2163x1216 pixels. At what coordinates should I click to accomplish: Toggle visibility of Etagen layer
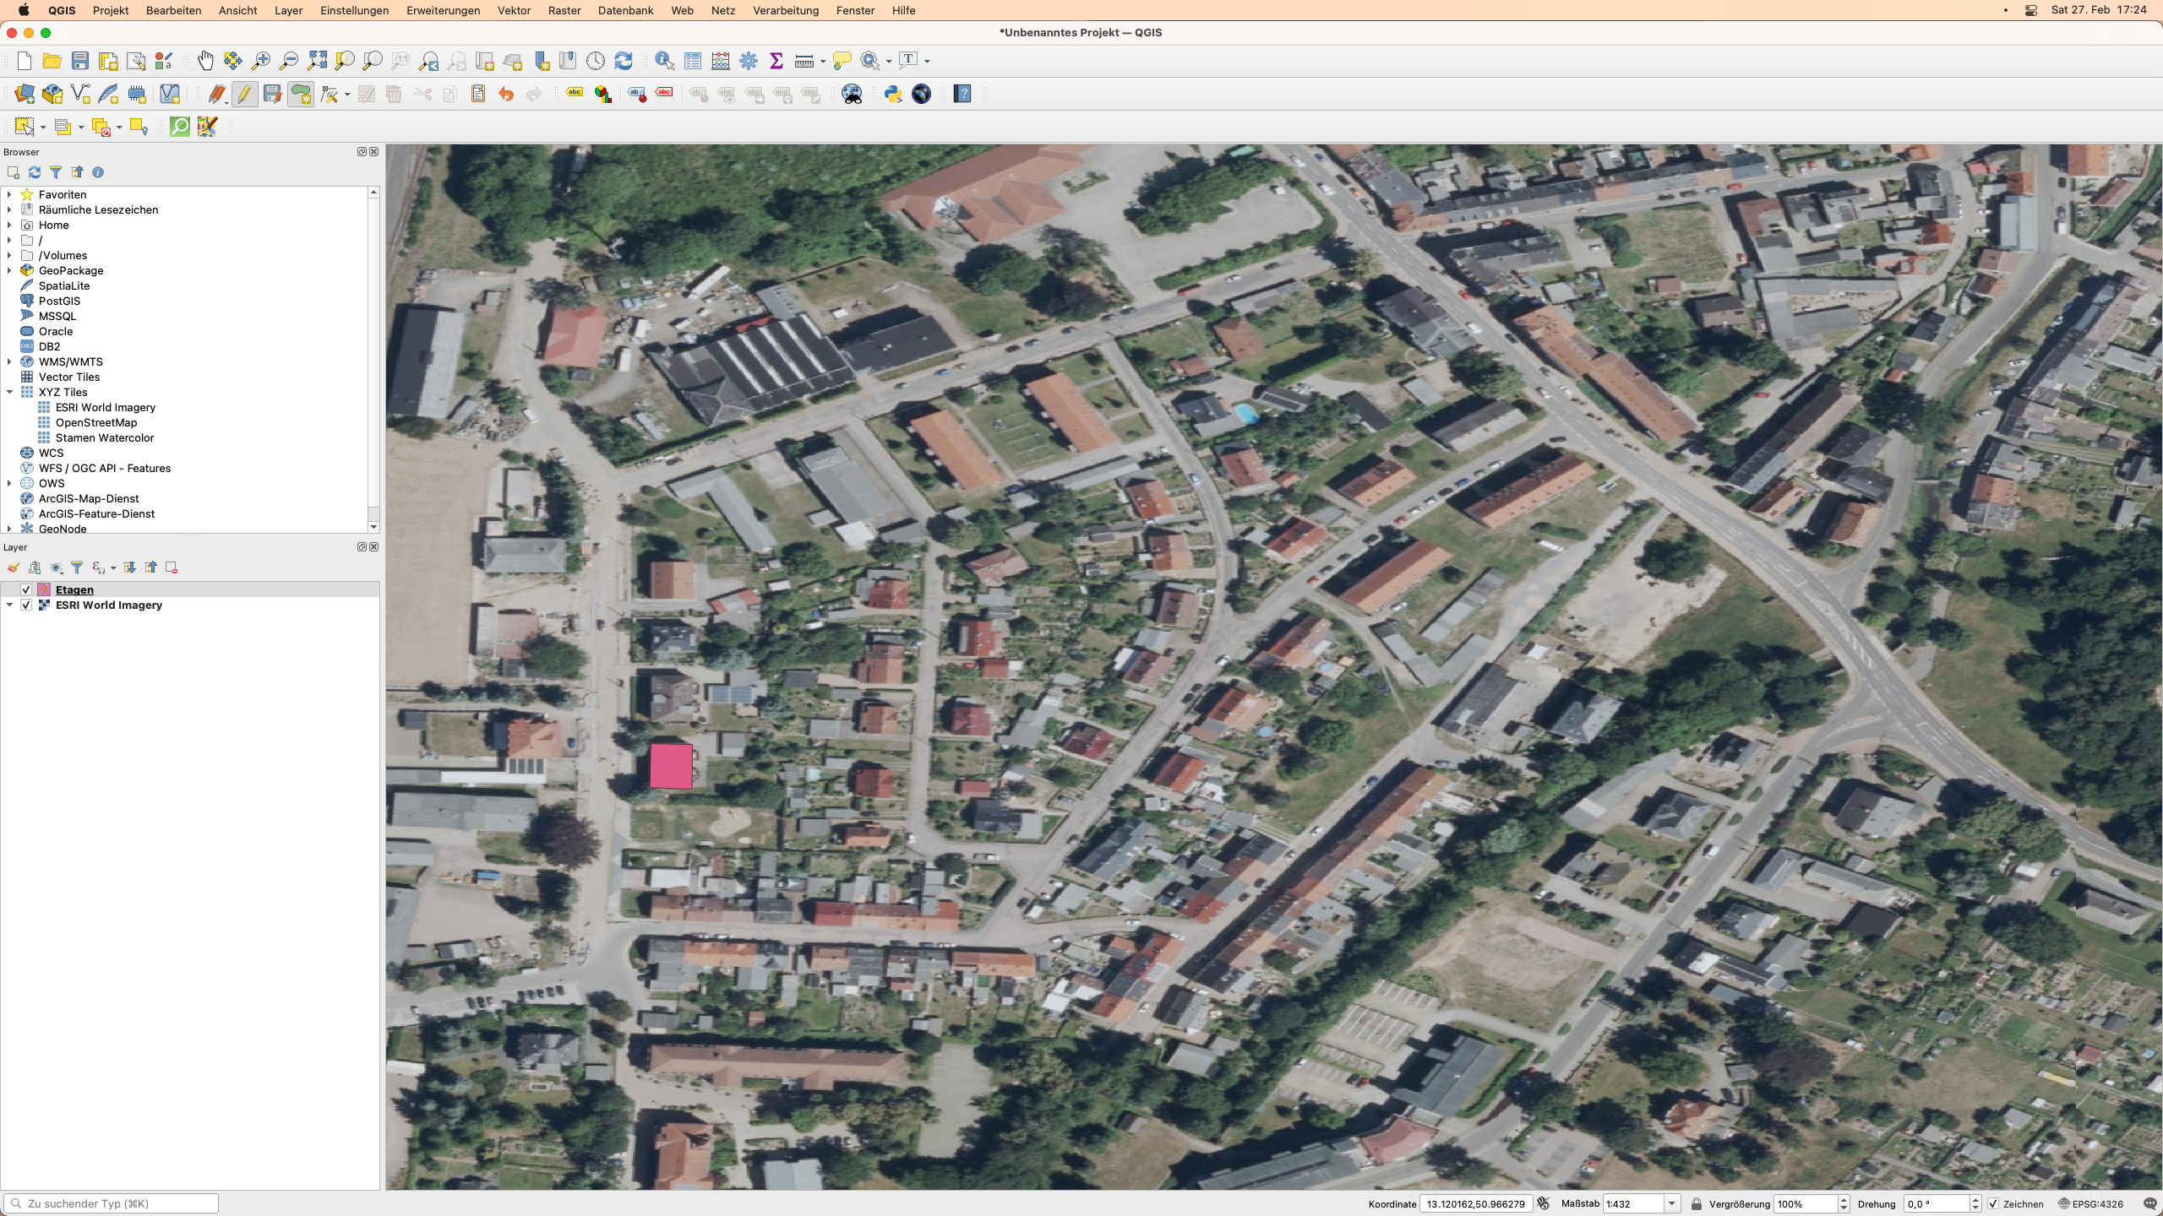[x=26, y=589]
